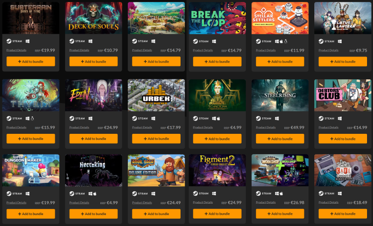
Task: Open the Little Big Workshop bundle thumbnail
Action: pos(280,170)
